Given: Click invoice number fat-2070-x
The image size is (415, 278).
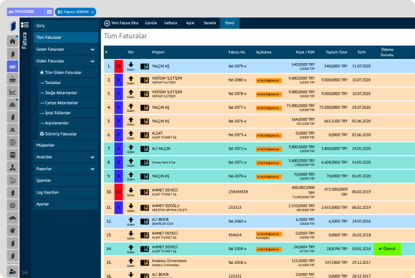Looking at the screenshot, I should pos(237,176).
